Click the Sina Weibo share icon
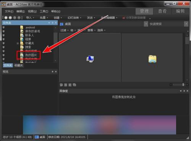 (123, 18)
